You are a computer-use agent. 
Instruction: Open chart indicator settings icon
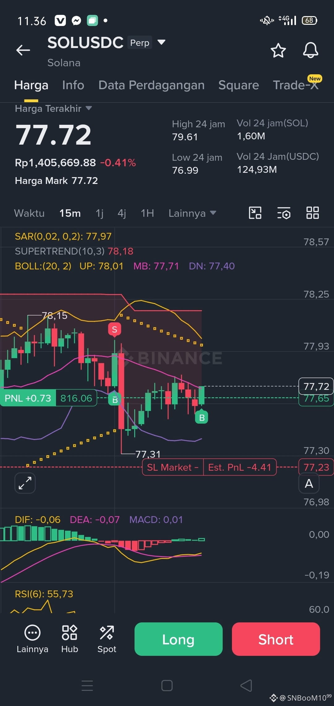[284, 213]
